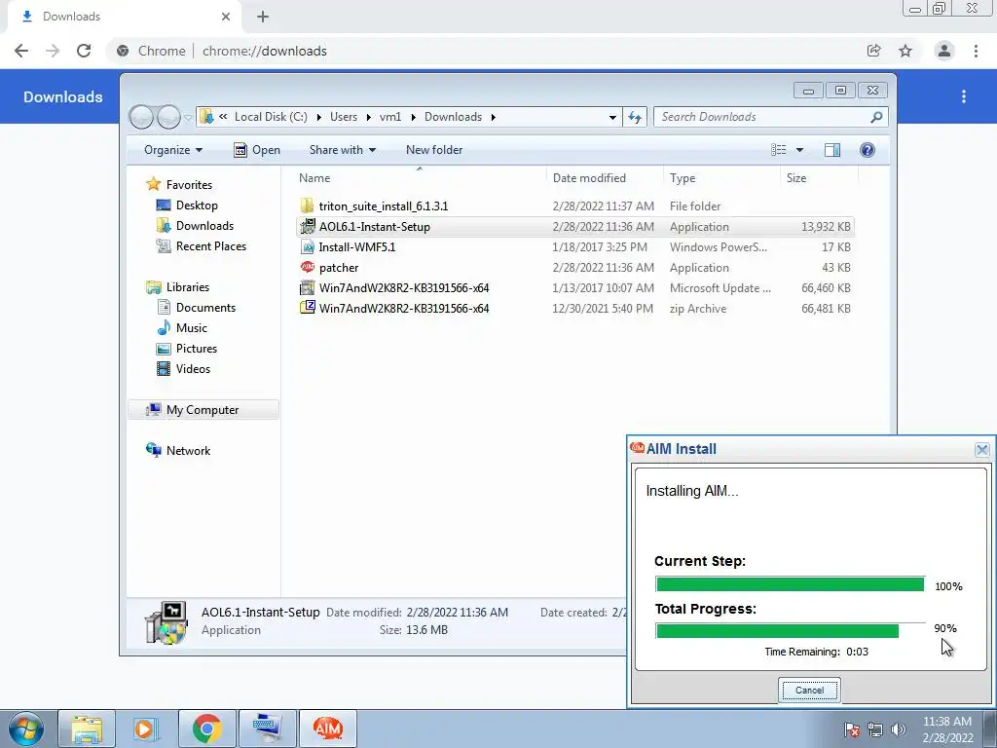Viewport: 997px width, 748px height.
Task: Open the Share with dropdown
Action: tap(342, 150)
